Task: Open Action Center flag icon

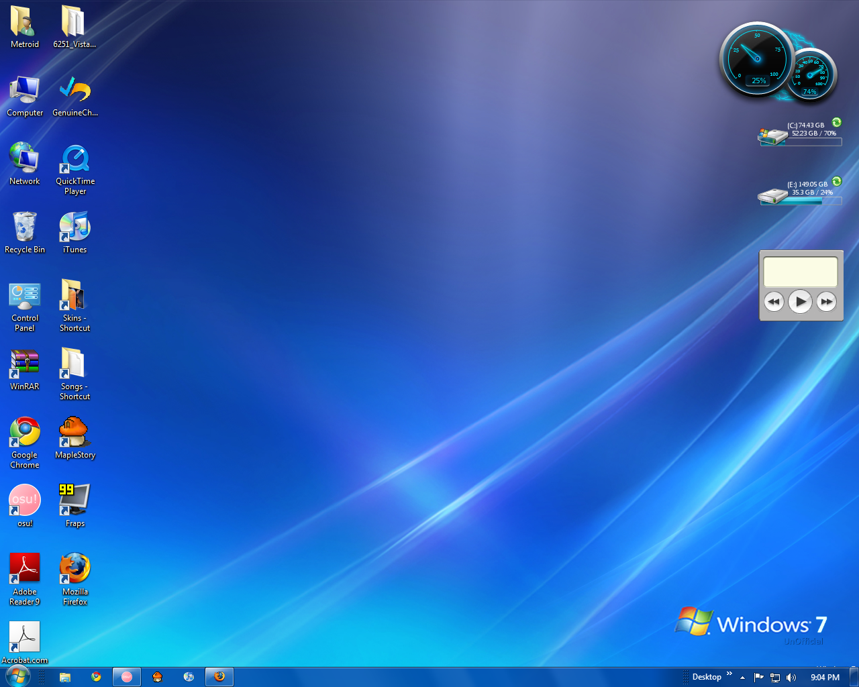Action: coord(759,678)
